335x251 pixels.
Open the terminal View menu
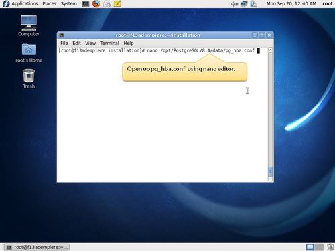(90, 44)
